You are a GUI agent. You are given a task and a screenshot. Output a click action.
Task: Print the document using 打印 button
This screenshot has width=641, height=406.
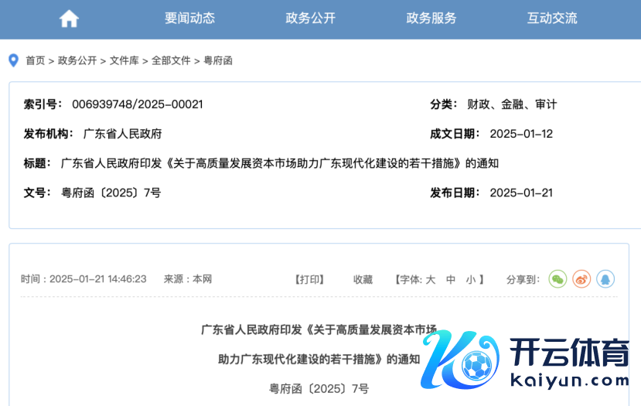[309, 279]
